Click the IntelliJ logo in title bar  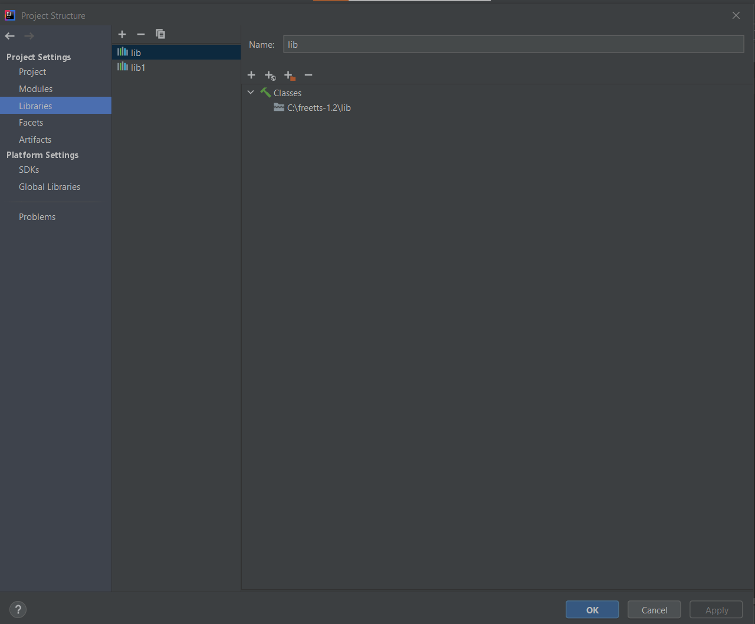(9, 15)
